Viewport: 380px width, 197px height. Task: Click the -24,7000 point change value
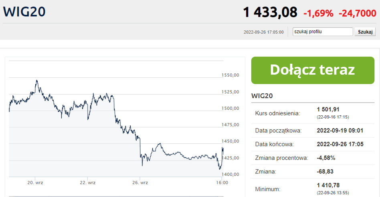tap(357, 13)
